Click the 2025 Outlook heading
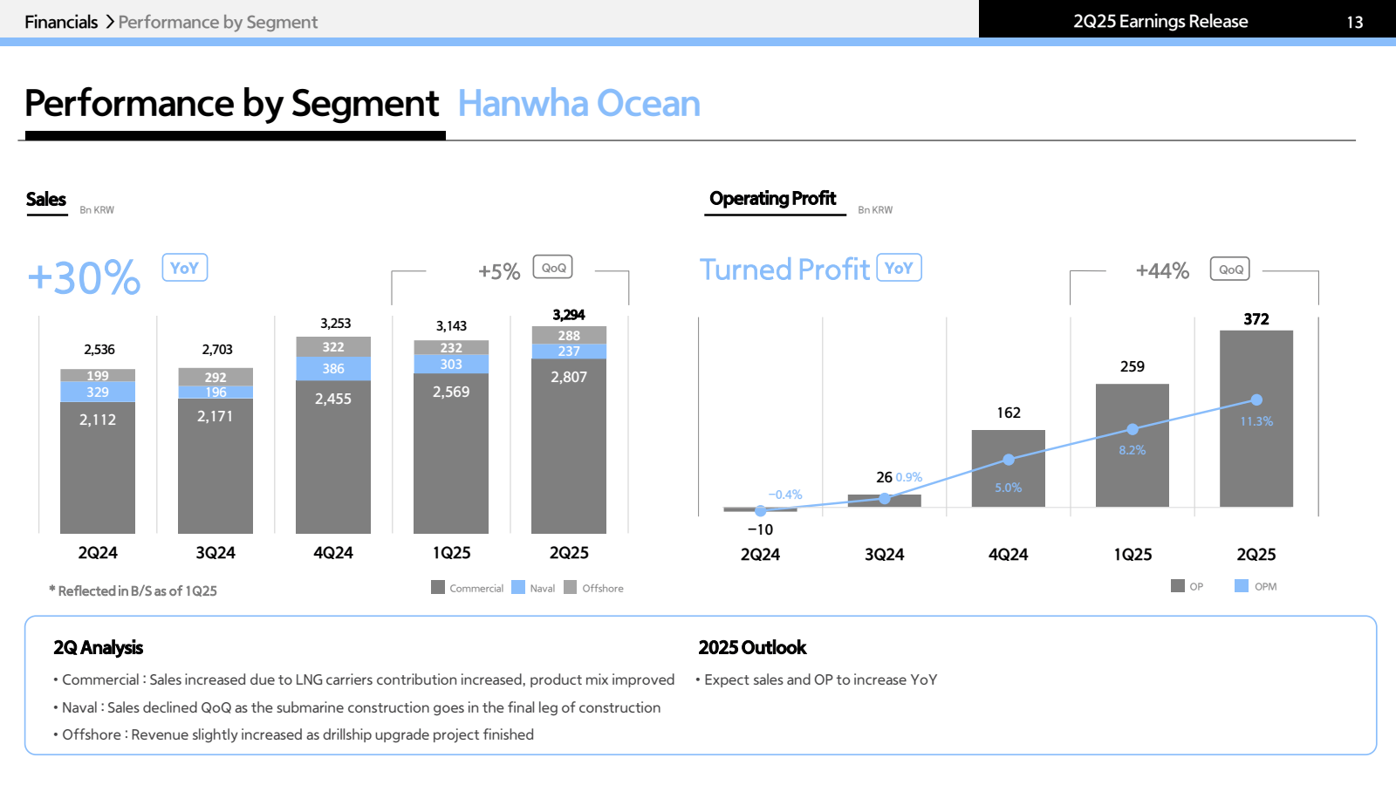The width and height of the screenshot is (1396, 785). tap(752, 648)
